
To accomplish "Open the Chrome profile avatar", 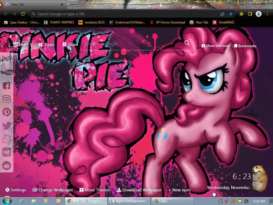I will [259, 14].
